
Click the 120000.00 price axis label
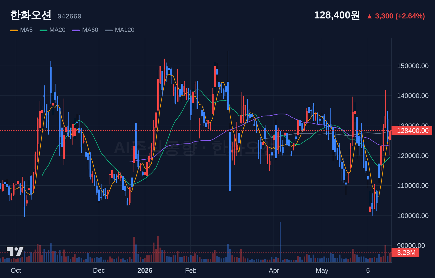413,156
